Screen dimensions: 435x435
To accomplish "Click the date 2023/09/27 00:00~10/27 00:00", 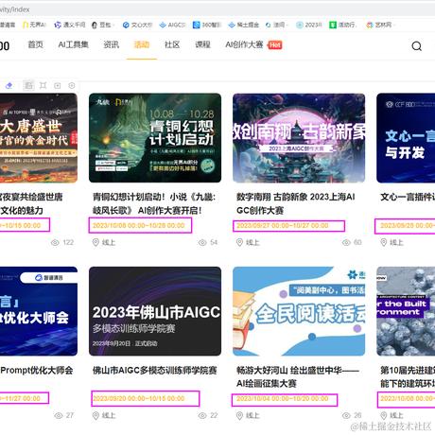I will tap(283, 226).
